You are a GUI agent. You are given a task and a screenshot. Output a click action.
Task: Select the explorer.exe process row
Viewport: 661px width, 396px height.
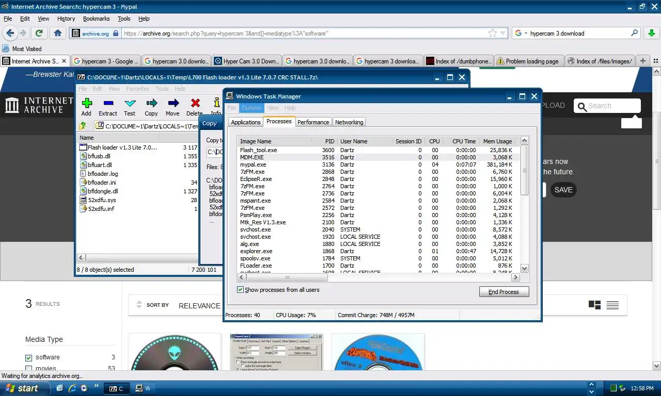coord(378,251)
